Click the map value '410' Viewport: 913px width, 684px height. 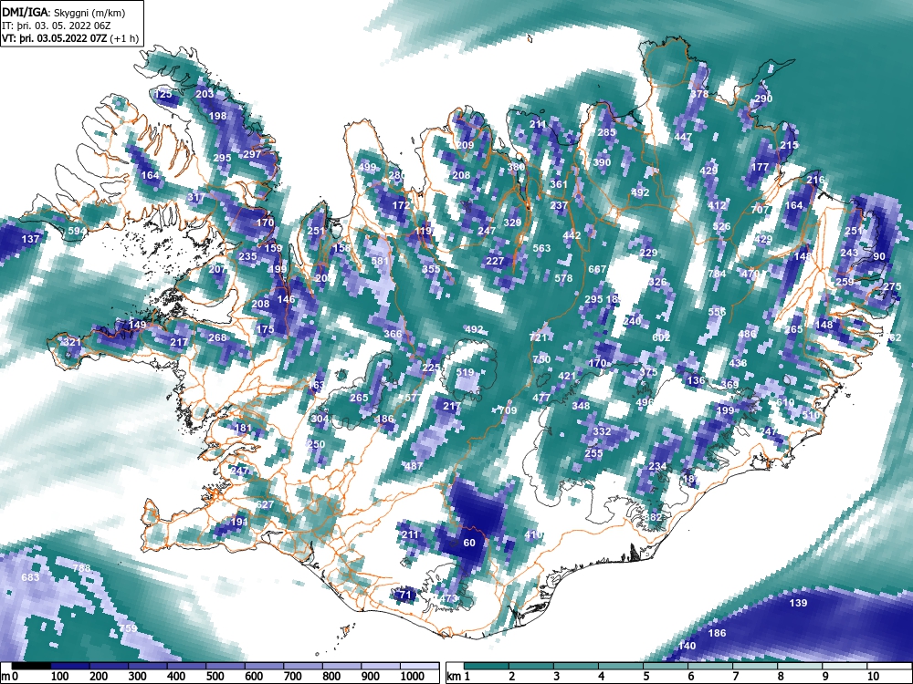point(533,534)
